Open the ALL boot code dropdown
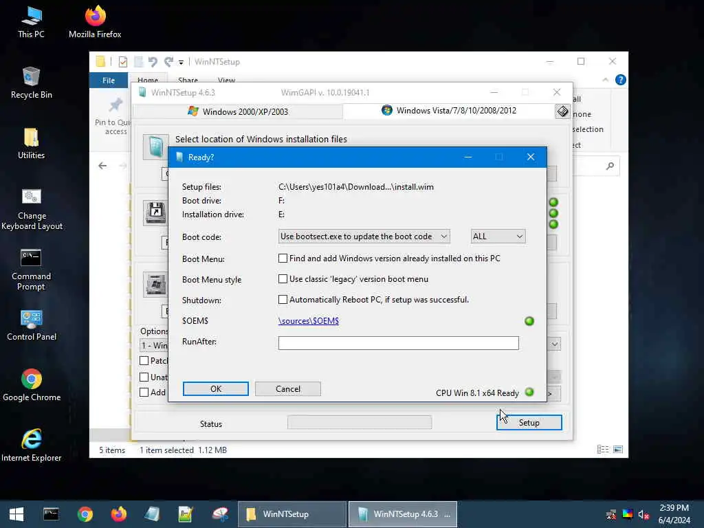The width and height of the screenshot is (704, 528). pyautogui.click(x=498, y=236)
